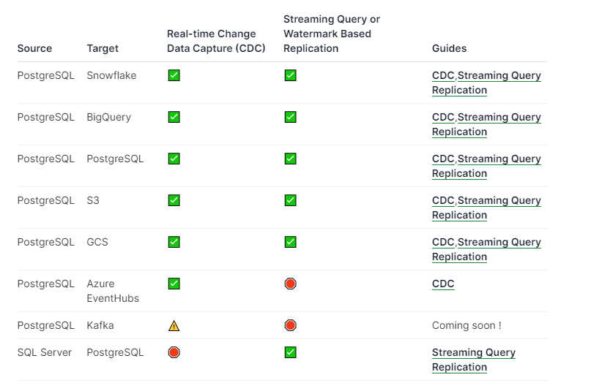Click the red CDC stop icon in the SQL Server row
This screenshot has width=591, height=391.
tap(174, 352)
